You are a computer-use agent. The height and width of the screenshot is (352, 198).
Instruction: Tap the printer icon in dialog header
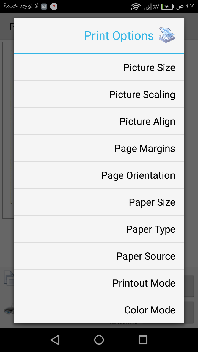pyautogui.click(x=167, y=35)
